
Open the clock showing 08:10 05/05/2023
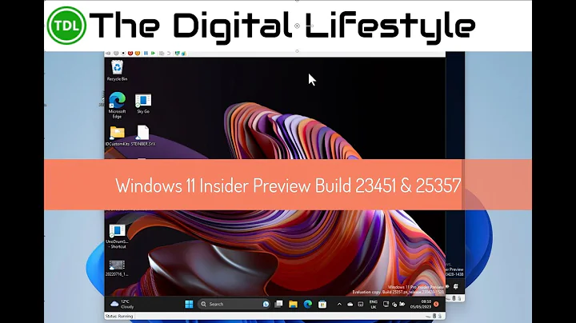click(421, 304)
